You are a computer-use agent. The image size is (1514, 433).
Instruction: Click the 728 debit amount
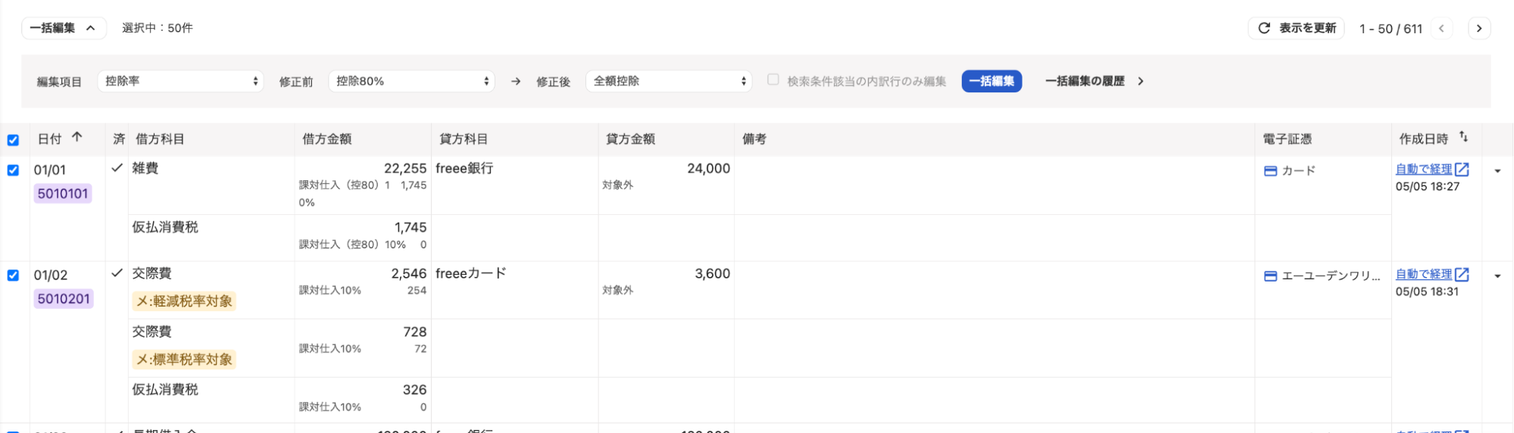415,332
